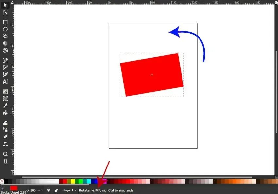Select the Mesh gradient tool
Image resolution: width=278 pixels, height=194 pixels.
[x=5, y=99]
